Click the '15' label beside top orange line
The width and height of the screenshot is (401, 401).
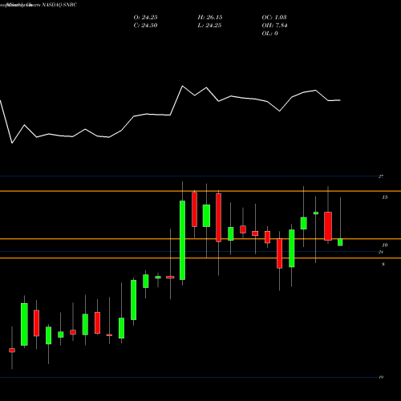pos(385,197)
